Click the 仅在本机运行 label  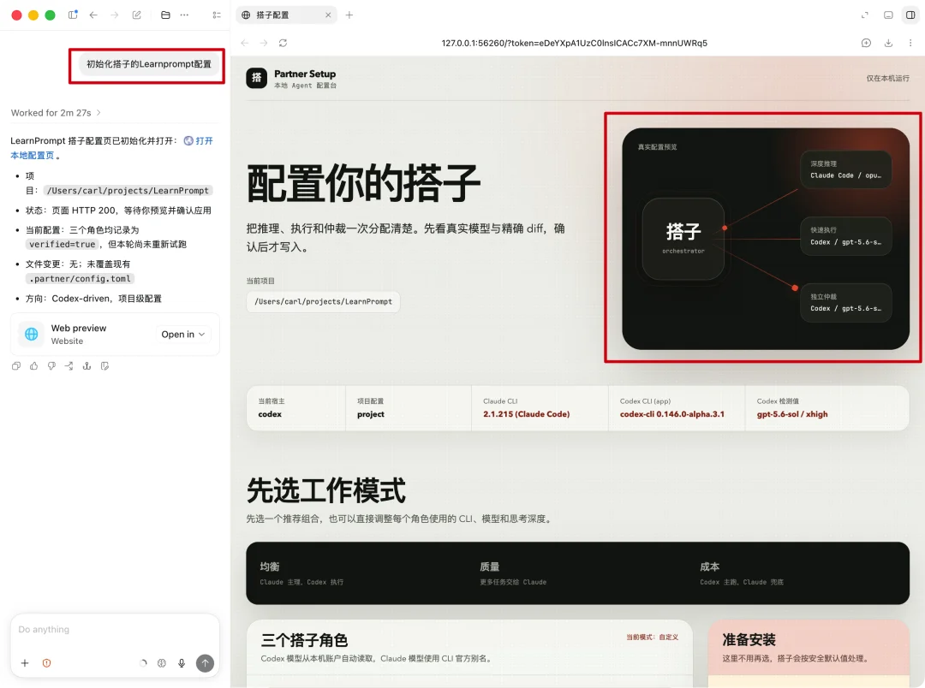click(888, 79)
